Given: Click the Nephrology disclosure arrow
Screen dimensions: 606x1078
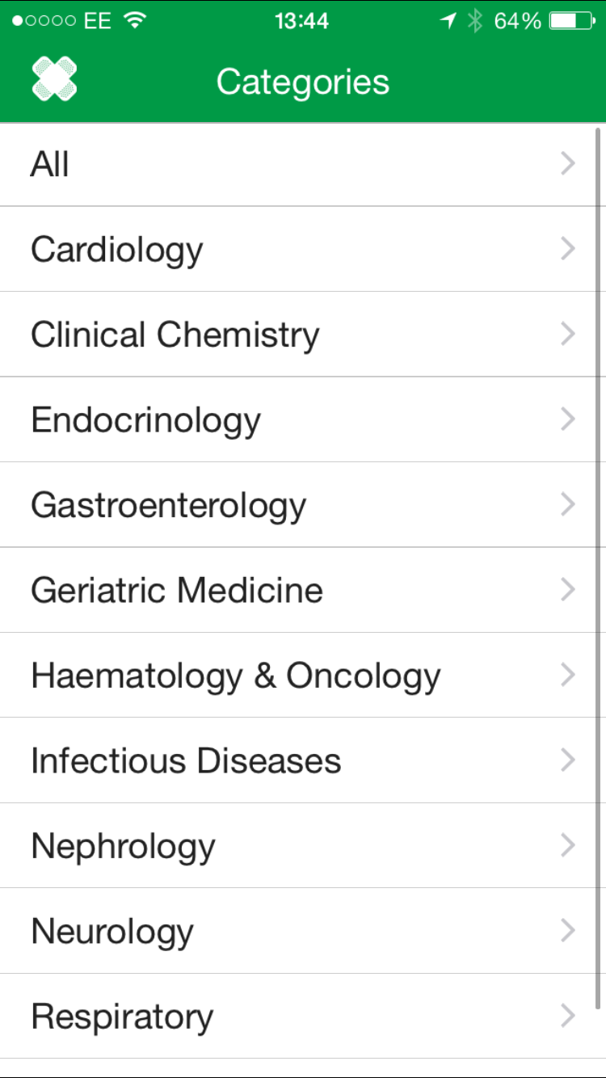Looking at the screenshot, I should [568, 846].
